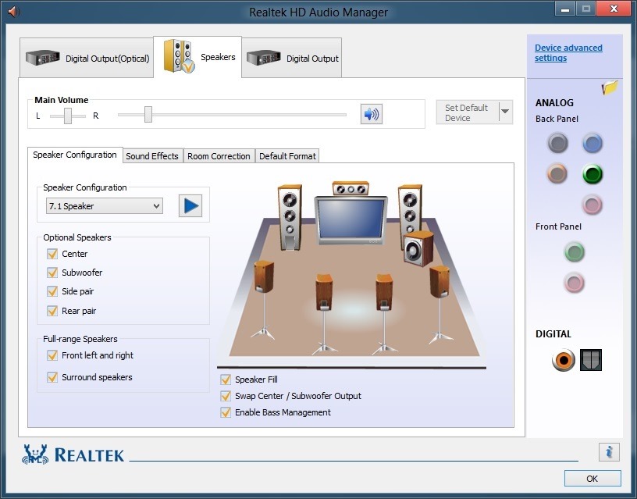The height and width of the screenshot is (499, 637).
Task: Enable the Speaker Fill option
Action: coord(226,380)
